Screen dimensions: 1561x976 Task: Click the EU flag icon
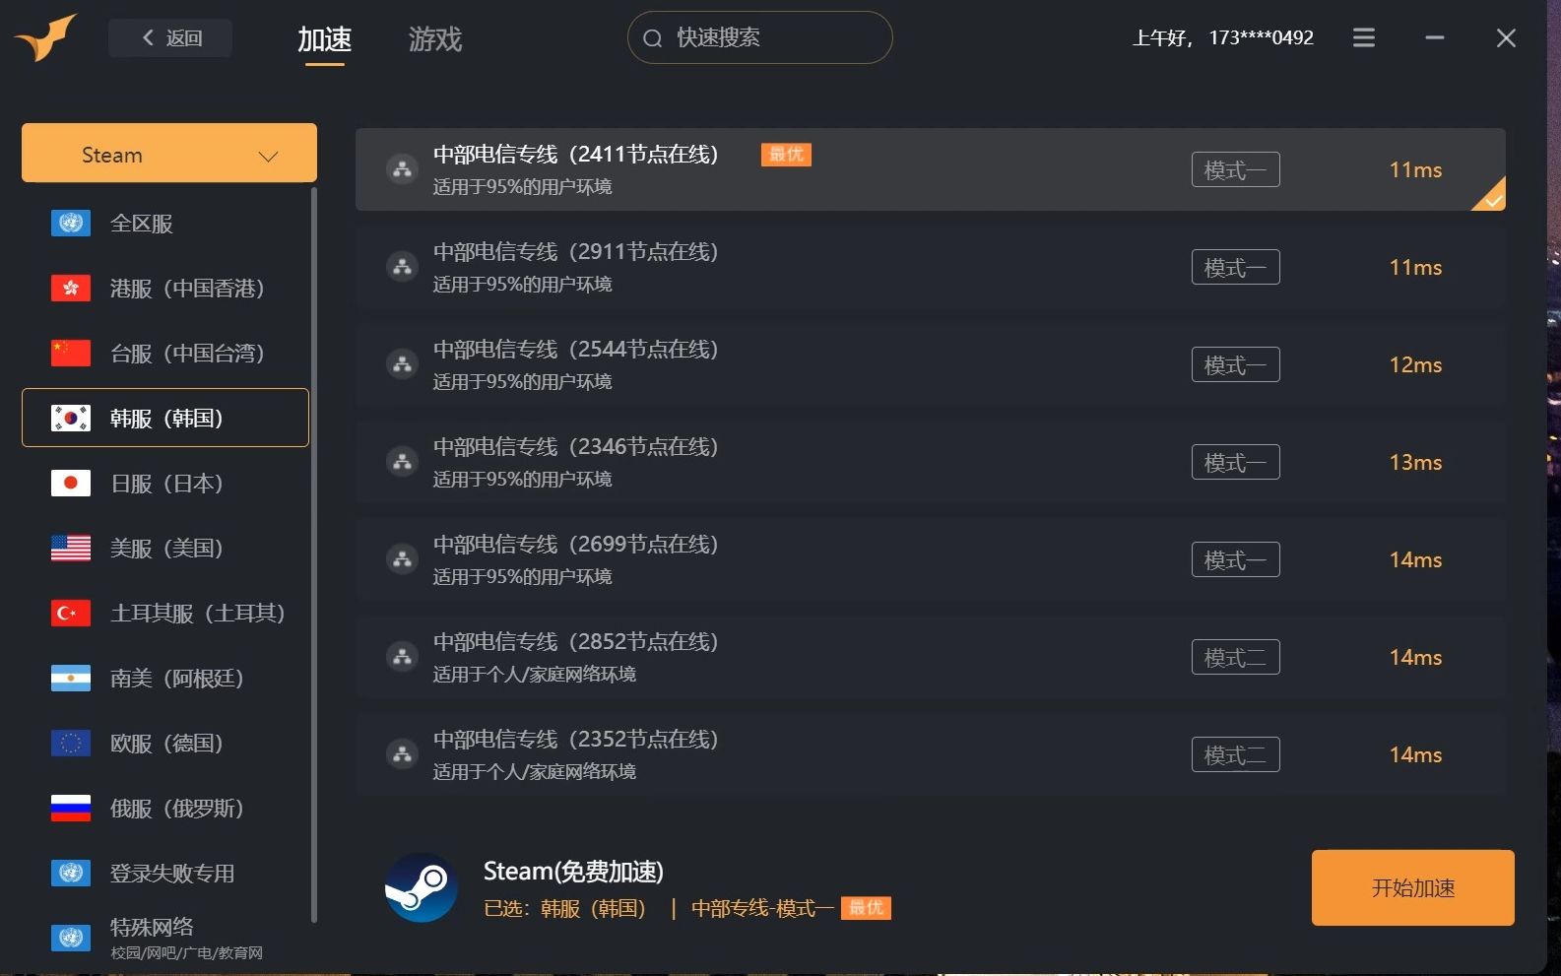71,743
